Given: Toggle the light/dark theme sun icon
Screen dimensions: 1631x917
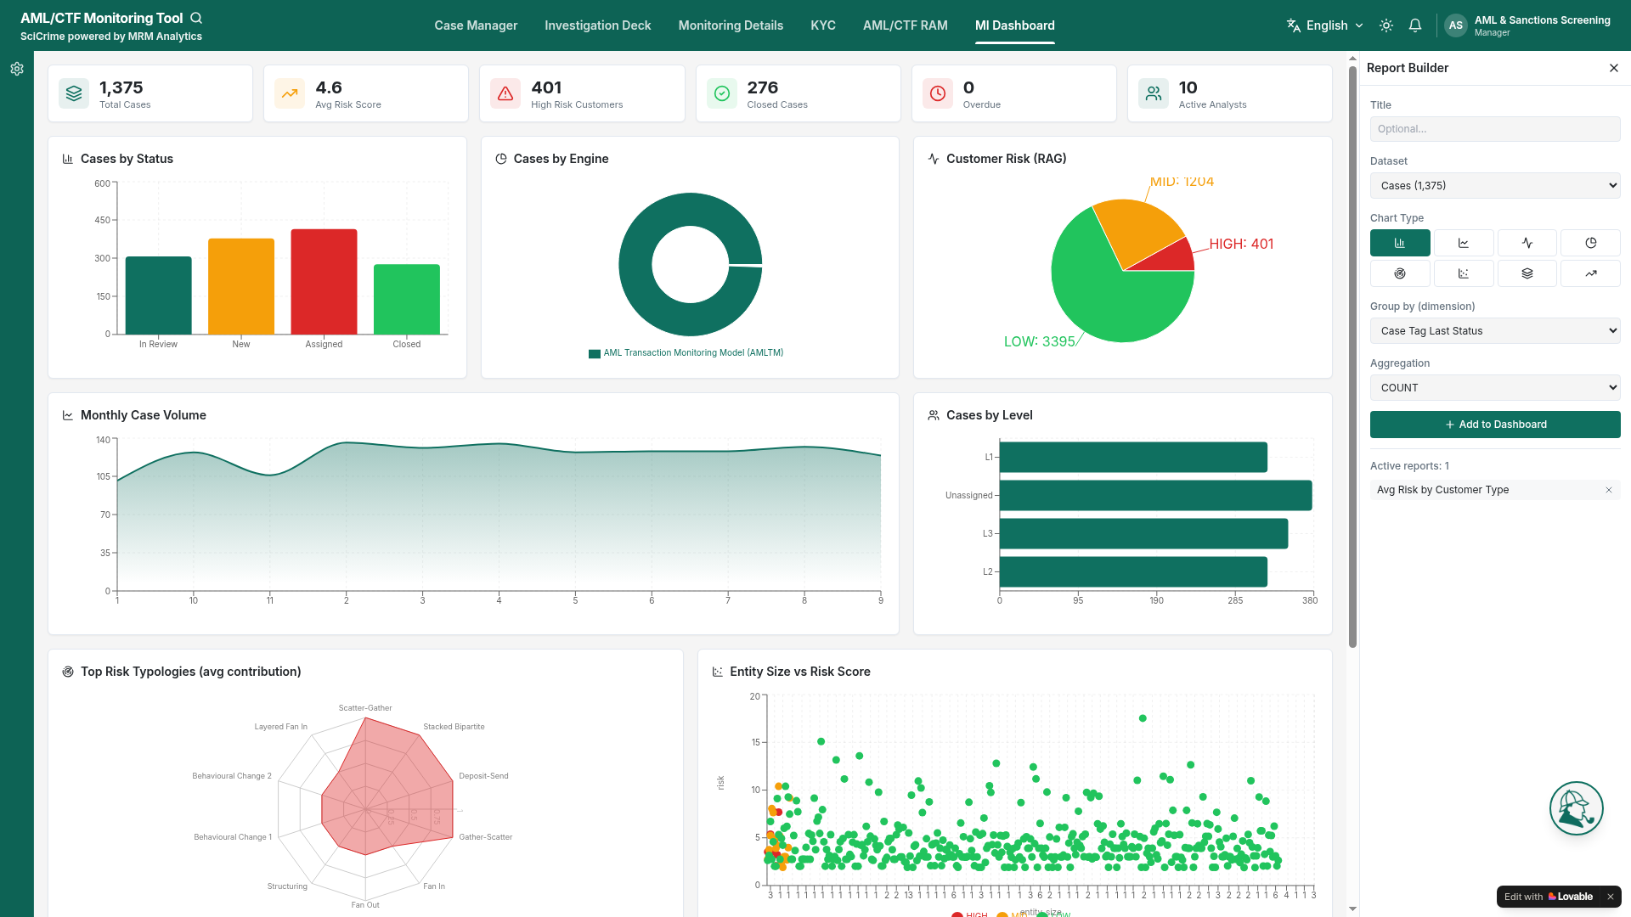Looking at the screenshot, I should point(1386,25).
